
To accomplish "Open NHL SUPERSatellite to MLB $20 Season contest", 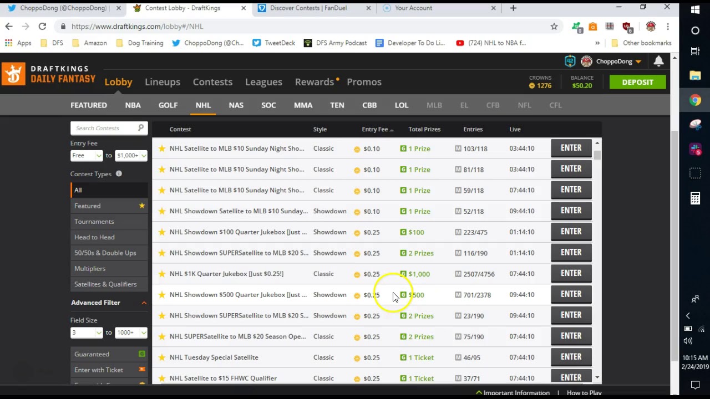I will (x=237, y=336).
